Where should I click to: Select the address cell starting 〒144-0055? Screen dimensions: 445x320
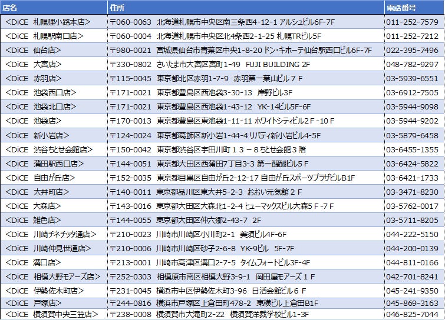246,221
